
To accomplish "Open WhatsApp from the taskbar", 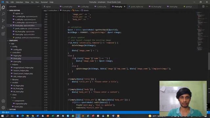I will tap(73, 116).
